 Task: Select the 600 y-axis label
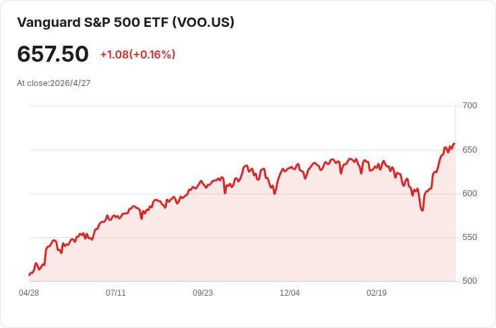pos(470,194)
